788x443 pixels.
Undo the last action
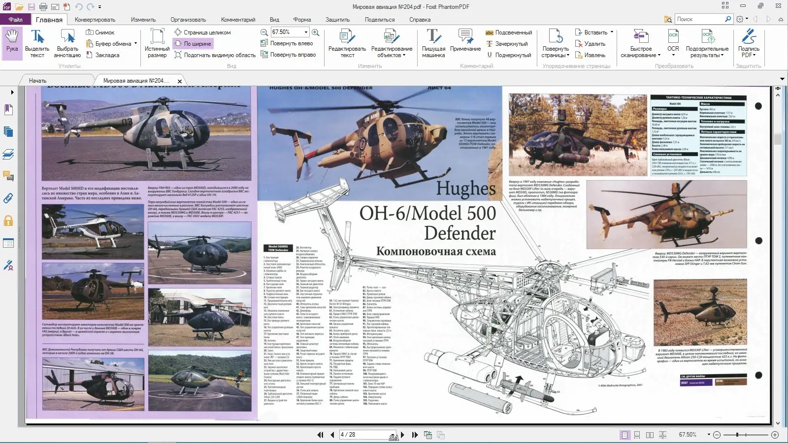(79, 7)
